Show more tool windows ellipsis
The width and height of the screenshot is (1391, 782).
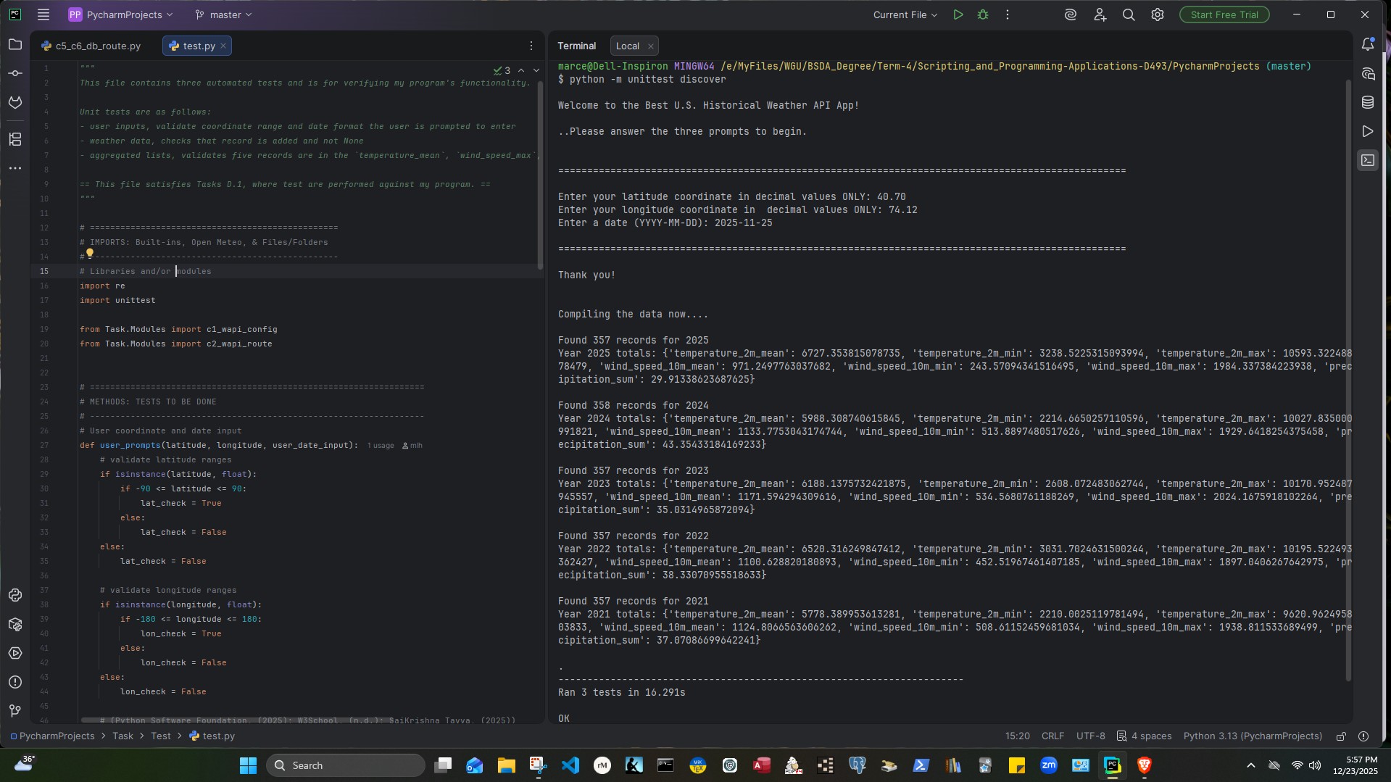tap(15, 168)
